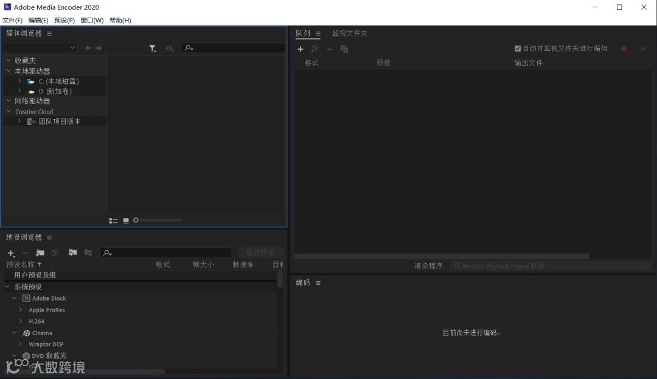The width and height of the screenshot is (657, 379).
Task: Add source to queue with plus icon
Action: click(x=301, y=49)
